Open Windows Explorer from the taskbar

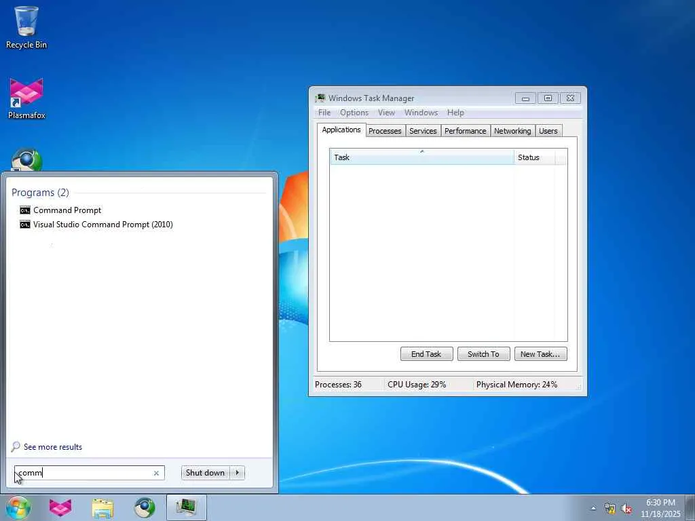point(103,507)
